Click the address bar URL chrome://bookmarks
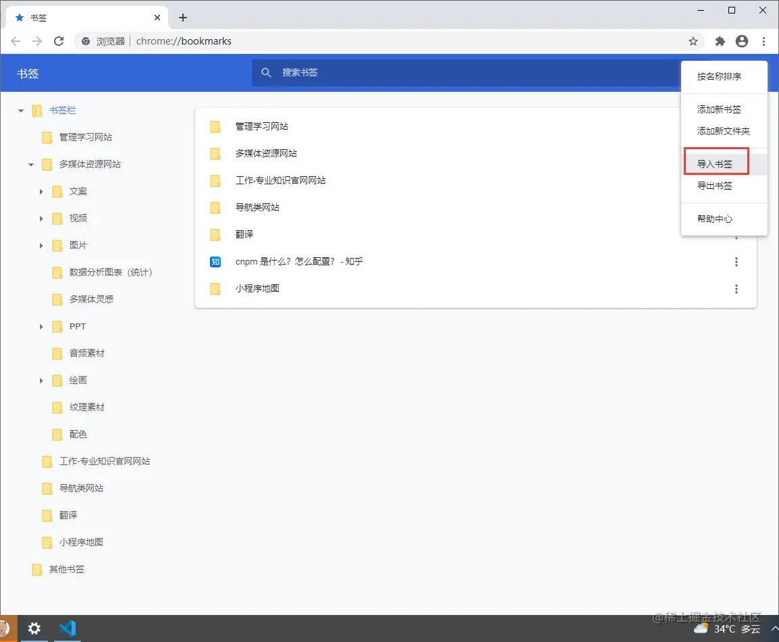The image size is (779, 642). coord(184,41)
